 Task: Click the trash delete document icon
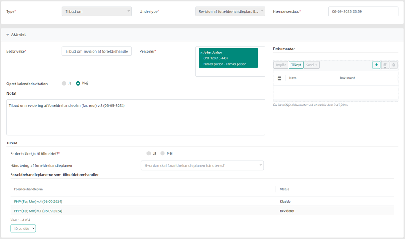point(394,65)
